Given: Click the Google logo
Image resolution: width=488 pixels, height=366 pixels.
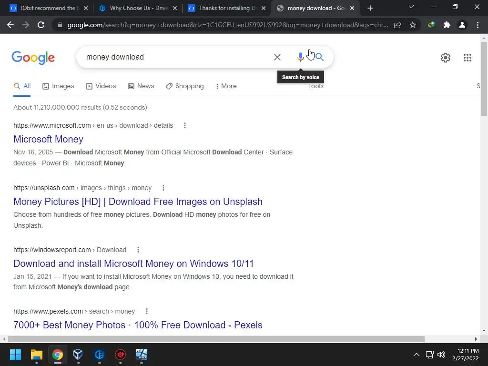Looking at the screenshot, I should tap(33, 58).
